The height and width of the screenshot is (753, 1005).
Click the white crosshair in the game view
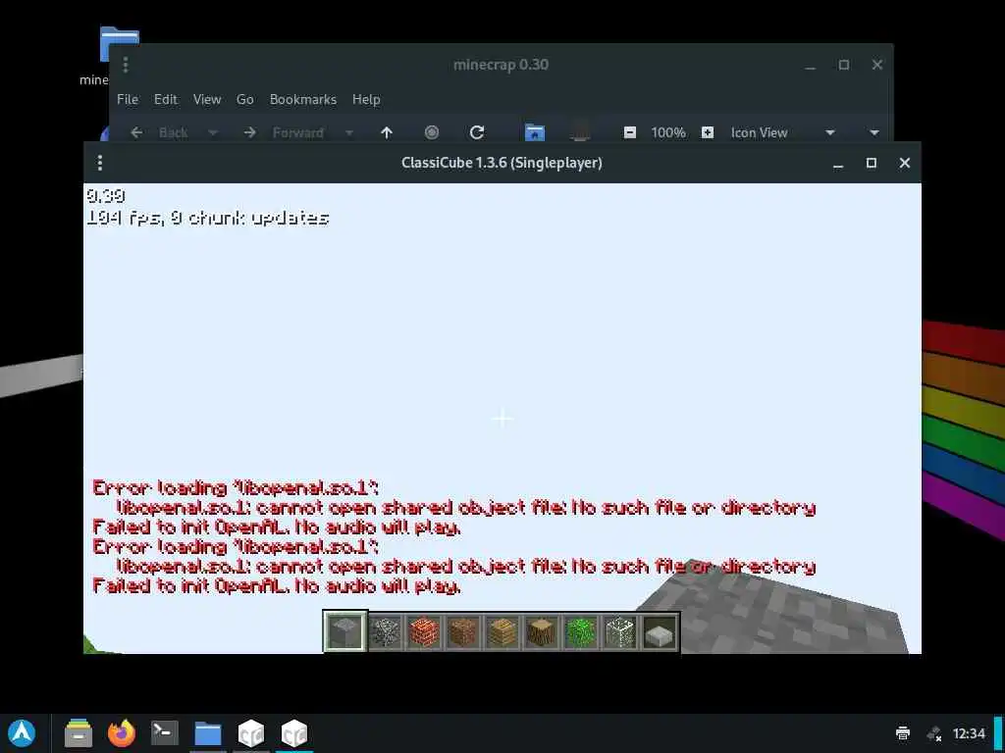tap(502, 418)
